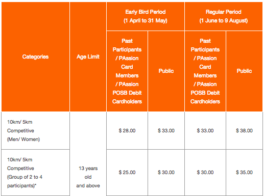
Task: Select the $ 35.00 price cell
Action: coord(244,173)
